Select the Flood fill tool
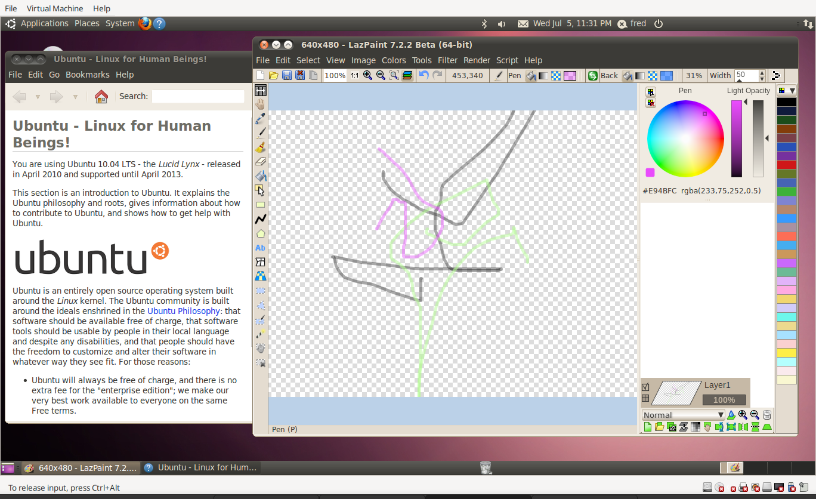Viewport: 816px width, 499px height. click(261, 175)
